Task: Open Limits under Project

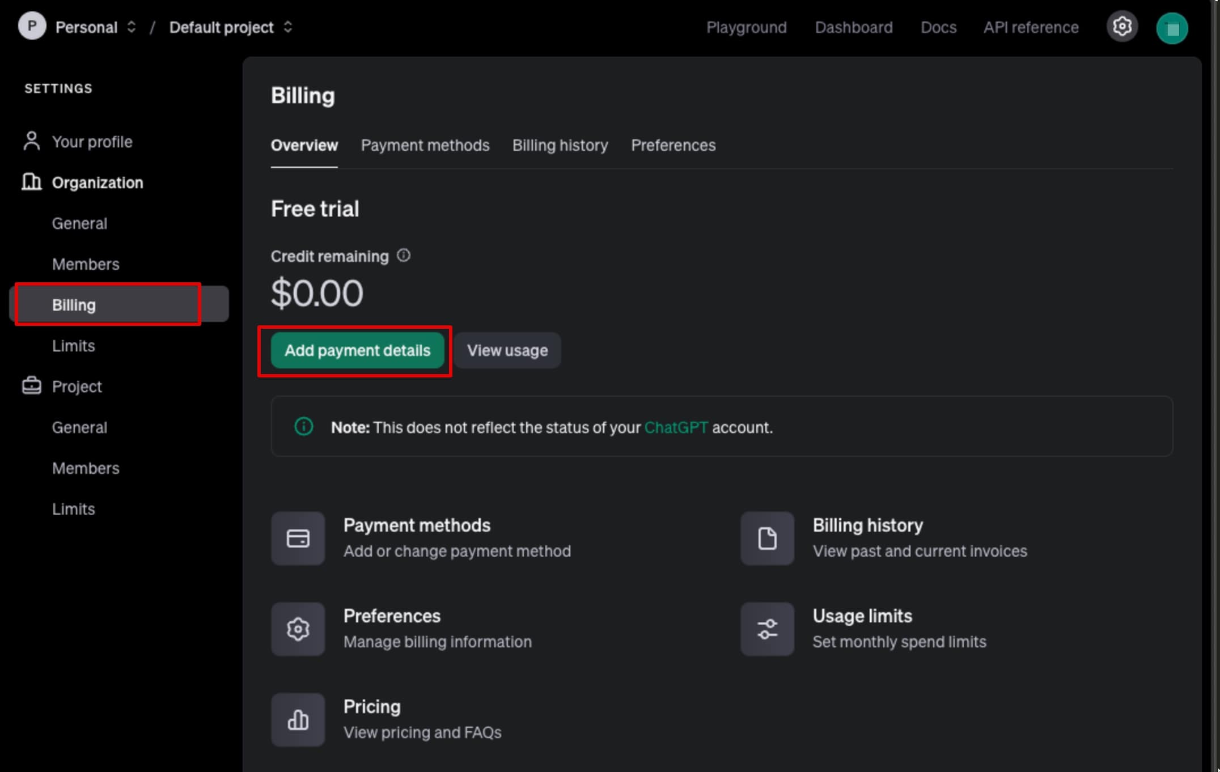Action: [73, 509]
